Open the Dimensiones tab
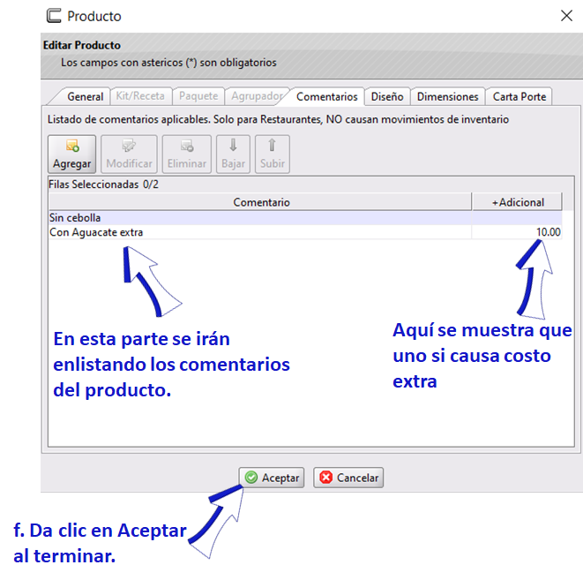The width and height of the screenshot is (583, 580). (448, 97)
